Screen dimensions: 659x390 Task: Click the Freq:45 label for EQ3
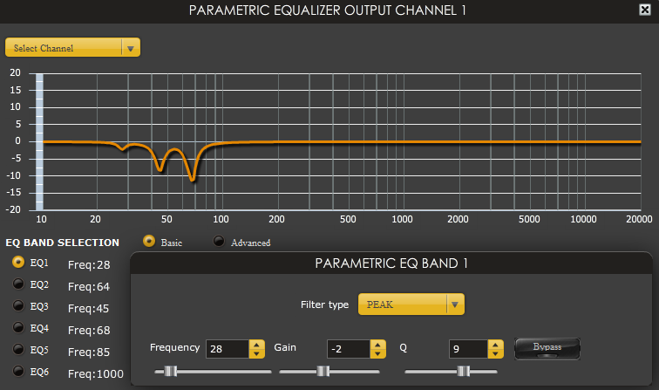(x=89, y=308)
